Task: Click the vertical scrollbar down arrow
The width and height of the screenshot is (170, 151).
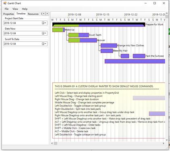Action: (x=167, y=140)
